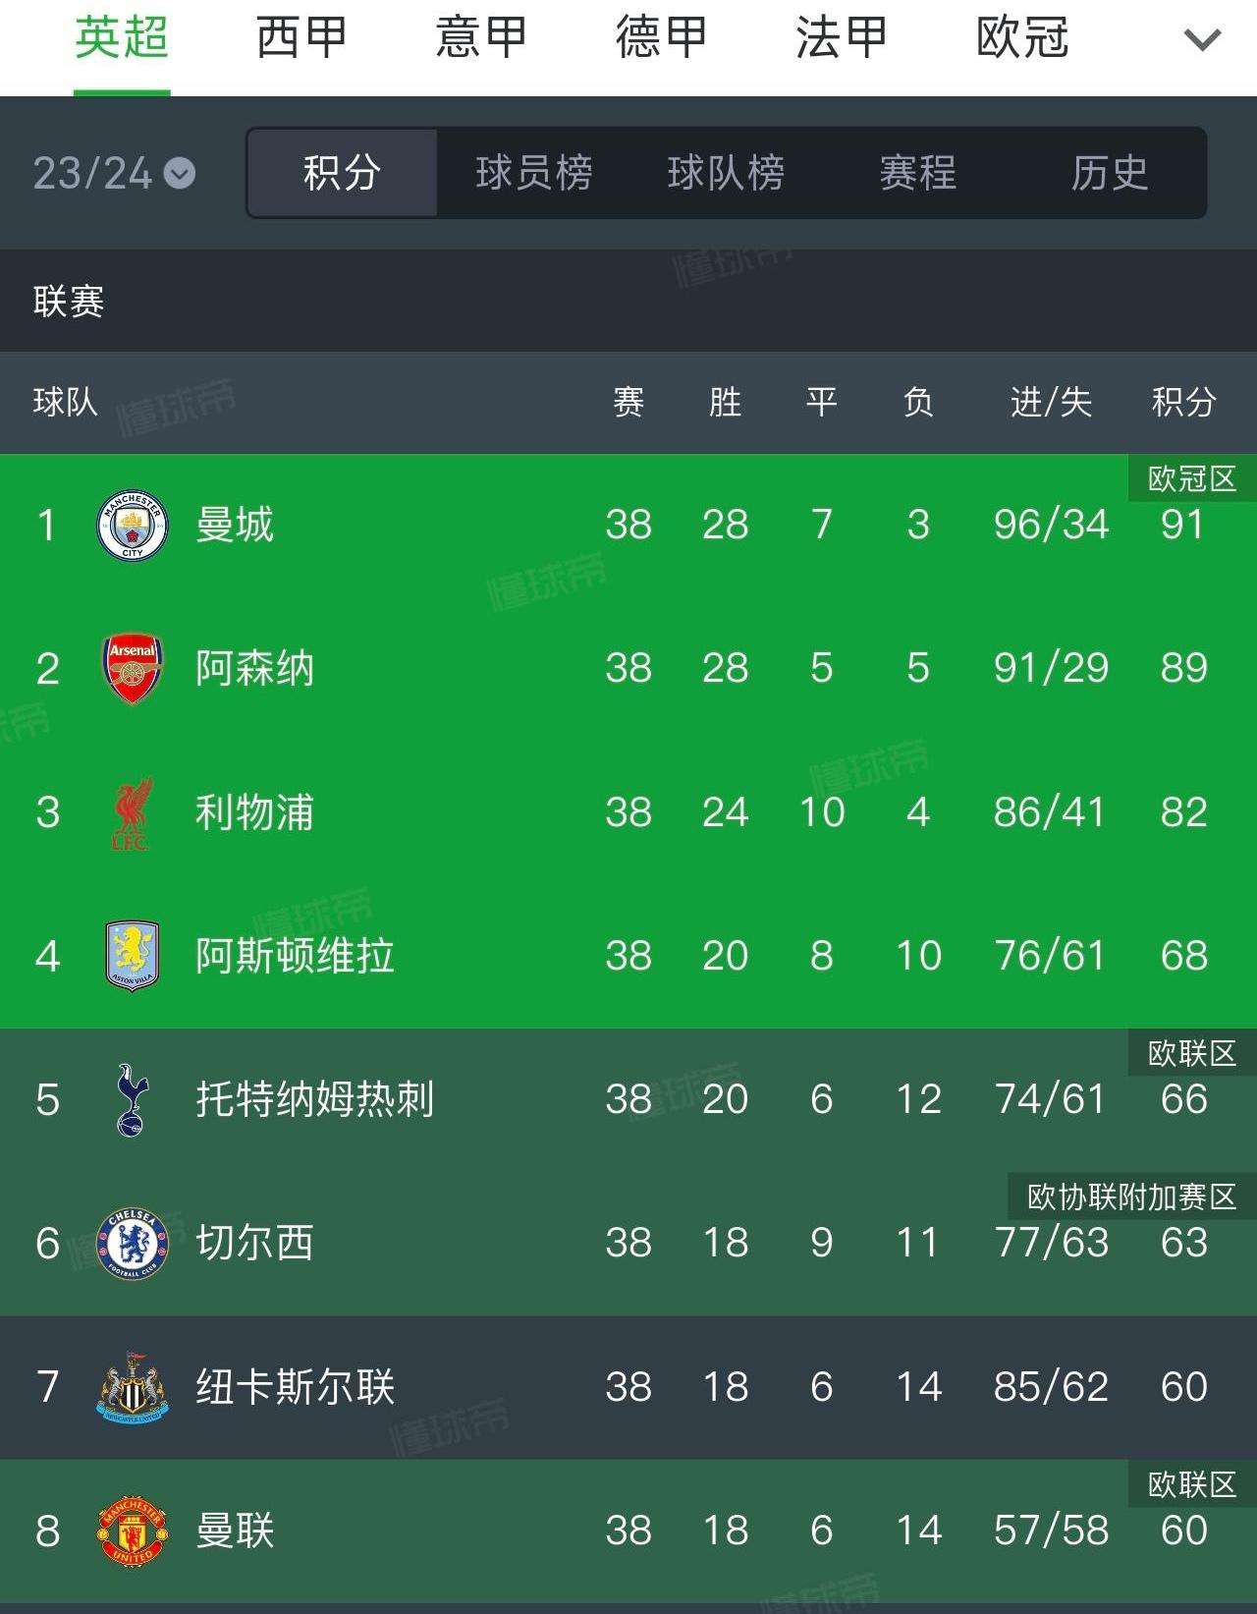Open the 球员榜 player rankings tab
This screenshot has width=1257, height=1614.
click(533, 173)
